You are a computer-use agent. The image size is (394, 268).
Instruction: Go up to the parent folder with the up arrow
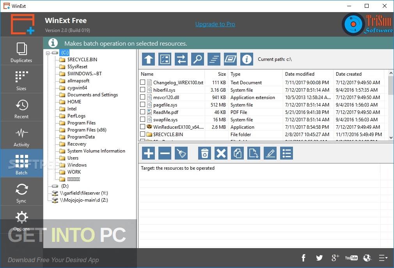click(x=148, y=59)
